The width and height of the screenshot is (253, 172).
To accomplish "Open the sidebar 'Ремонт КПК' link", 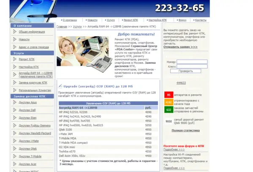I will (27, 59).
